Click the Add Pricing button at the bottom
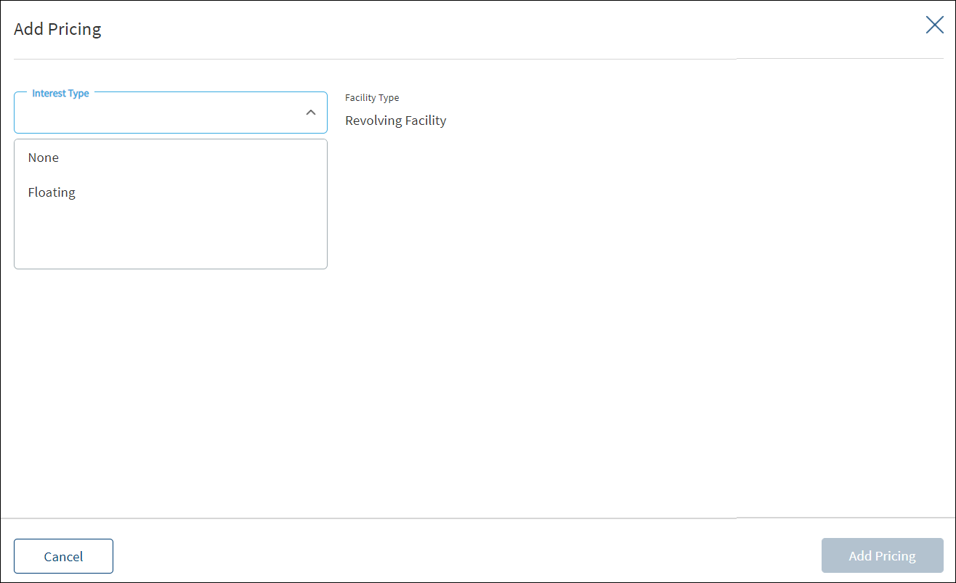 (882, 556)
